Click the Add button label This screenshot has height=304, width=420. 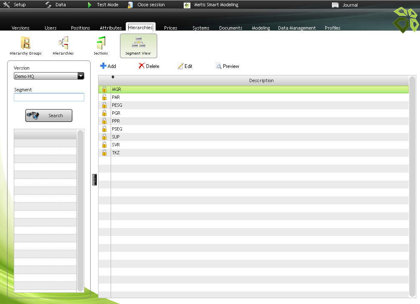tap(112, 66)
